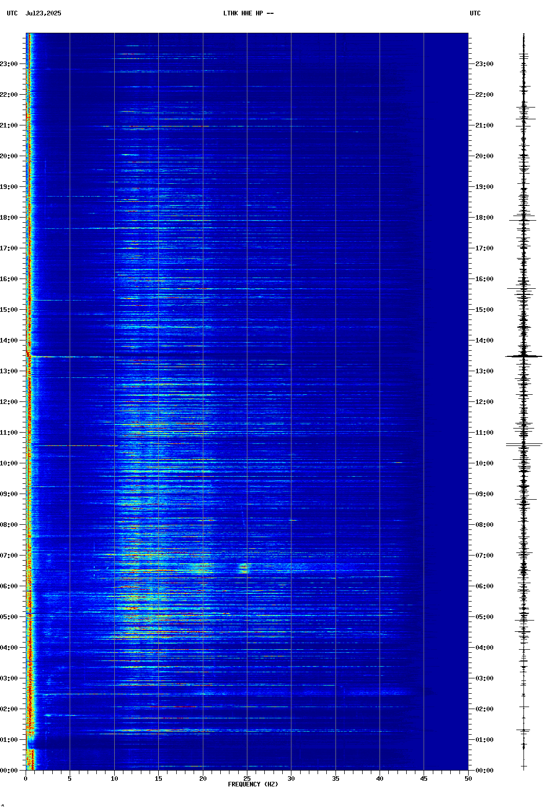Click the 15 Hz tick label
The image size is (546, 811).
[x=158, y=779]
